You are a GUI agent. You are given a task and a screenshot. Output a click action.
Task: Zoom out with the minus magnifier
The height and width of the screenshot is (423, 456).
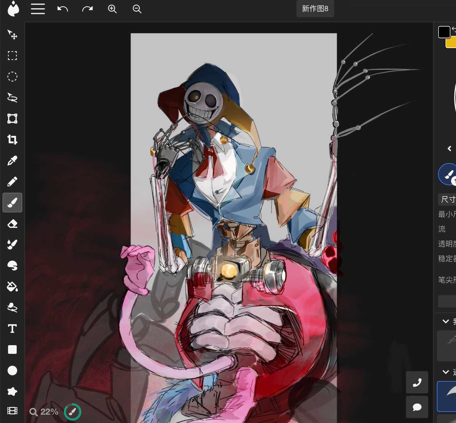click(137, 9)
